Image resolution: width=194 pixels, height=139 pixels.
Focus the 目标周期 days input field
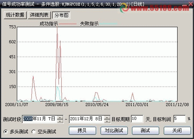[137, 119]
